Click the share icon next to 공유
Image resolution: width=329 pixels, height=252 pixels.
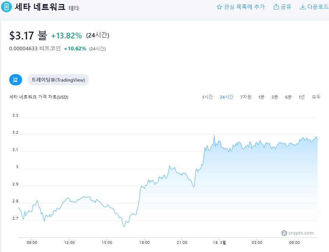tap(276, 7)
